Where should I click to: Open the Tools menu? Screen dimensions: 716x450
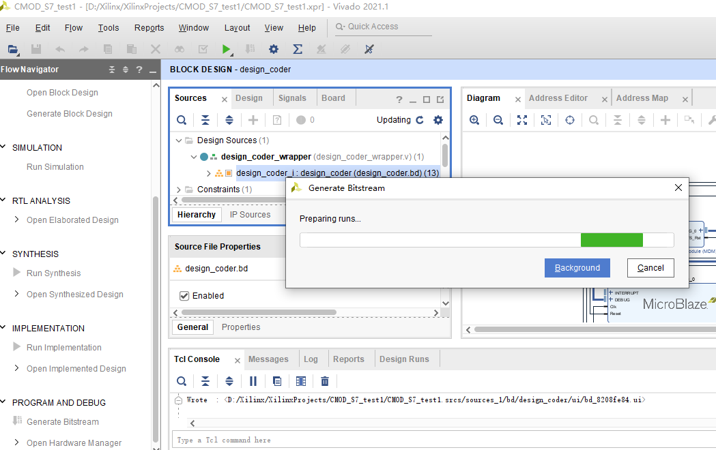pyautogui.click(x=109, y=28)
